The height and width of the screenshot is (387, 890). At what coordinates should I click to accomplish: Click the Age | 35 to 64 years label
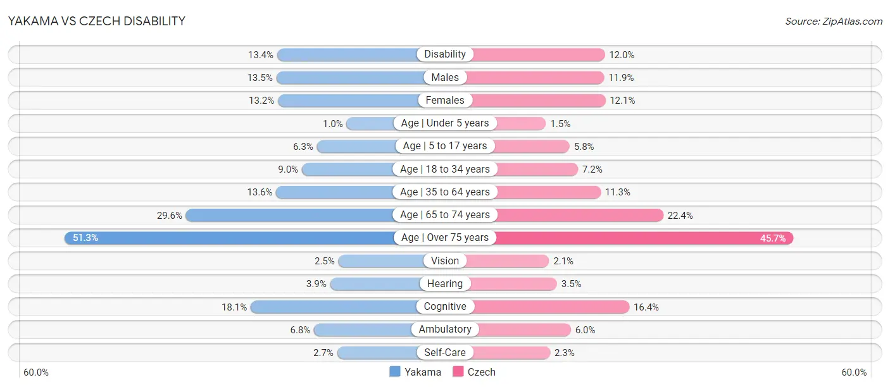(x=445, y=192)
